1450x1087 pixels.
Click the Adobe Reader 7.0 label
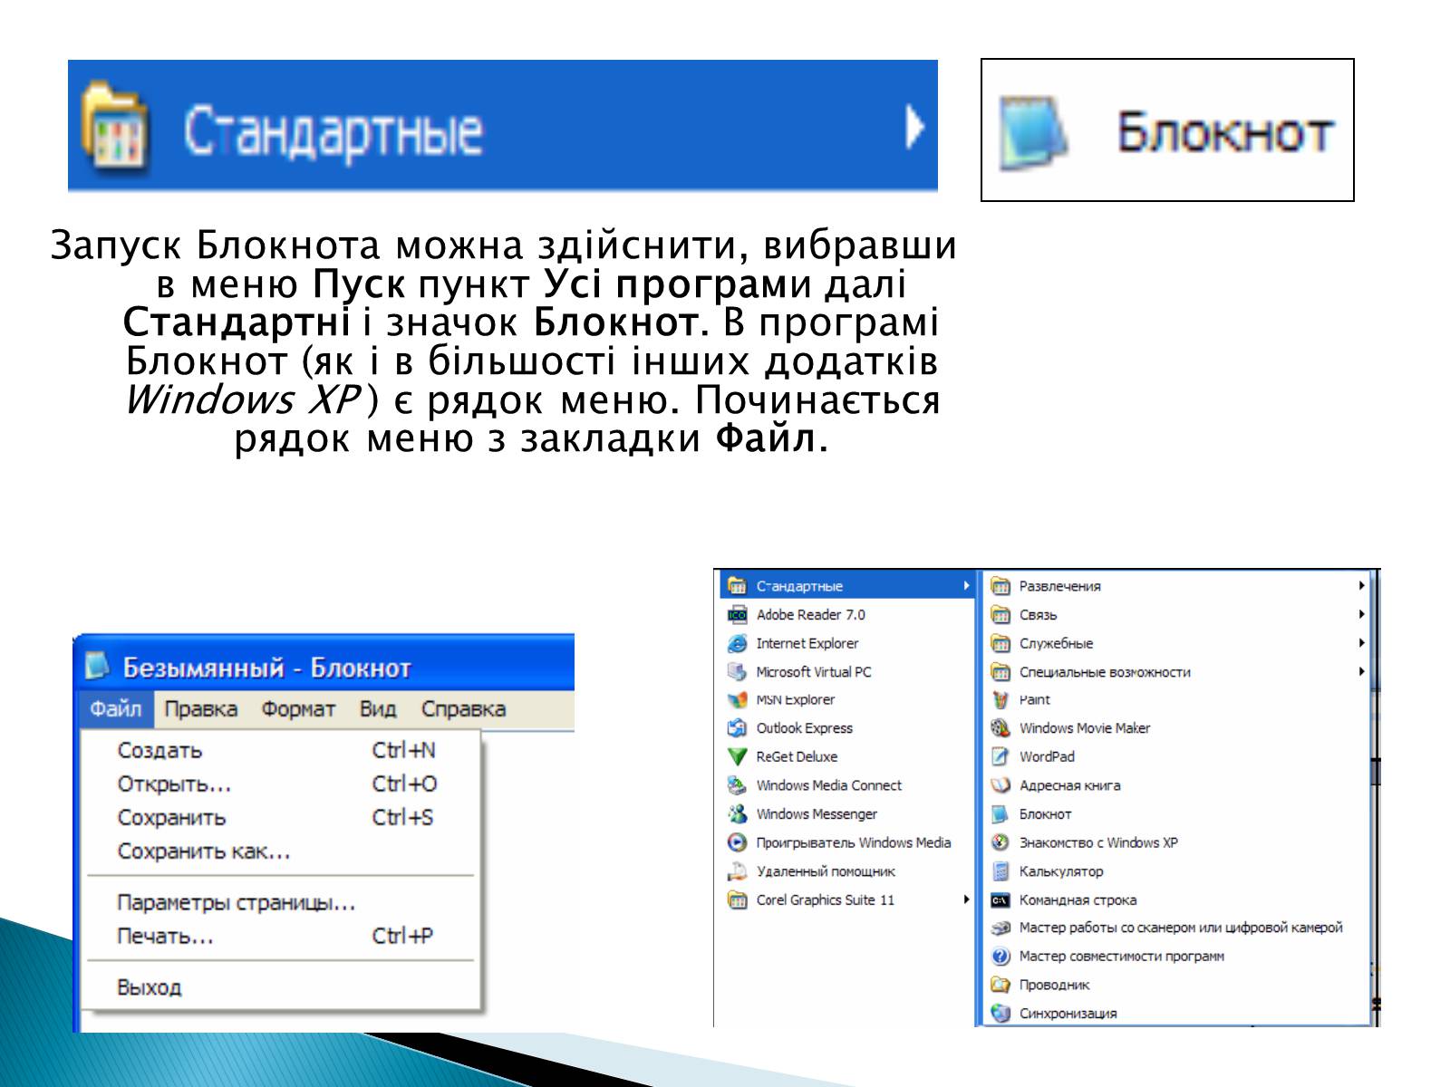[811, 615]
